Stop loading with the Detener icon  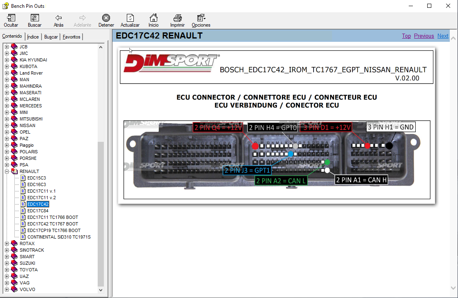106,18
